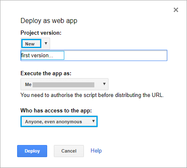Open the Anyone, even anonymous dropdown
Viewport: 187px width, 168px height.
59,122
